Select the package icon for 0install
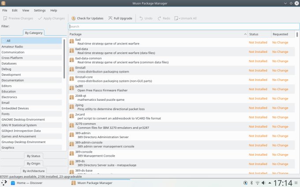The height and width of the screenshot is (187, 300). (x=72, y=69)
